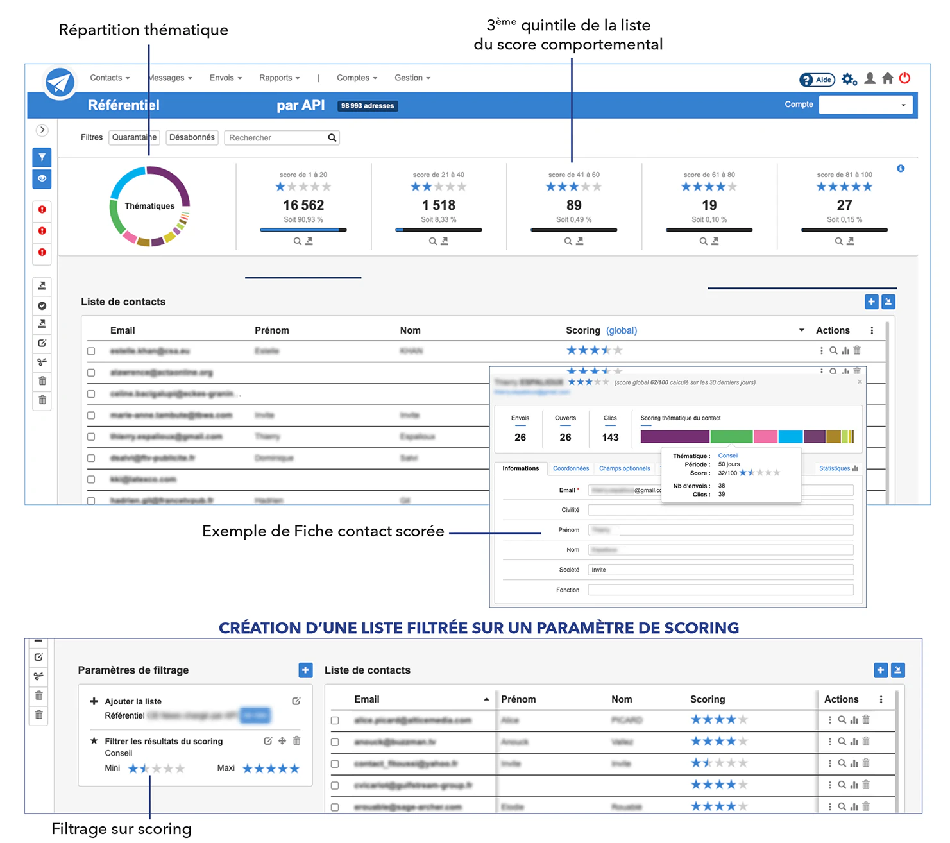950x843 pixels.
Task: Check the first contact row checkbox
Action: tap(91, 352)
